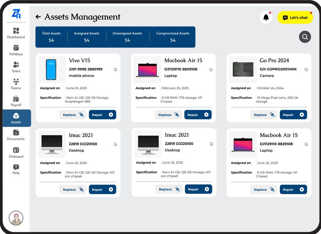Select the Total Assets stat
The height and width of the screenshot is (234, 321).
point(51,37)
